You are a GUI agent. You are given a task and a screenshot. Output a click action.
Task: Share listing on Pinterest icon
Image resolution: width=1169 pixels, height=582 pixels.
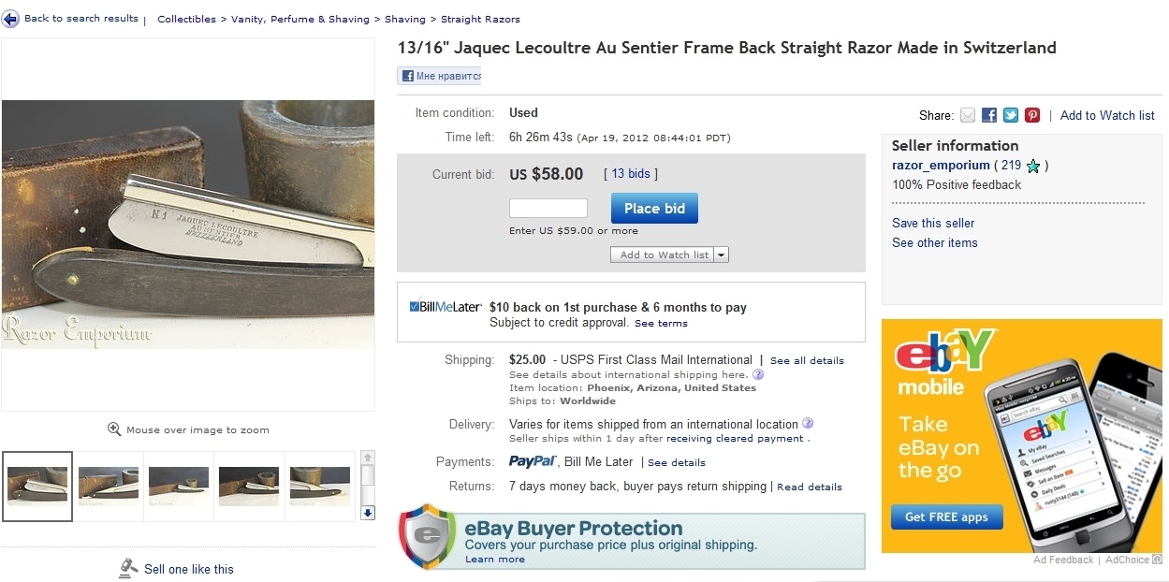point(1032,115)
